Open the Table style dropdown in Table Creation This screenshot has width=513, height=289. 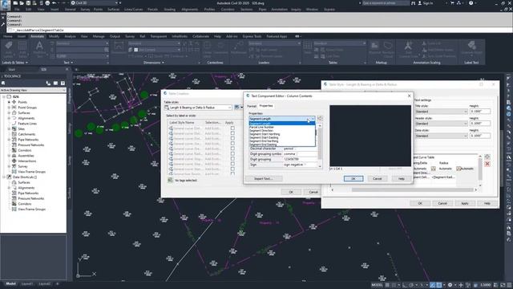(198, 108)
